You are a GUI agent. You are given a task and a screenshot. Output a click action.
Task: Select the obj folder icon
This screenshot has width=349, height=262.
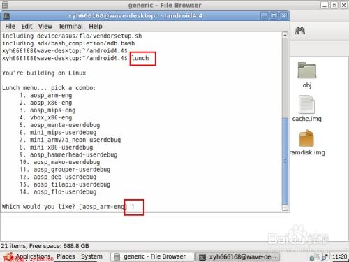click(x=307, y=70)
